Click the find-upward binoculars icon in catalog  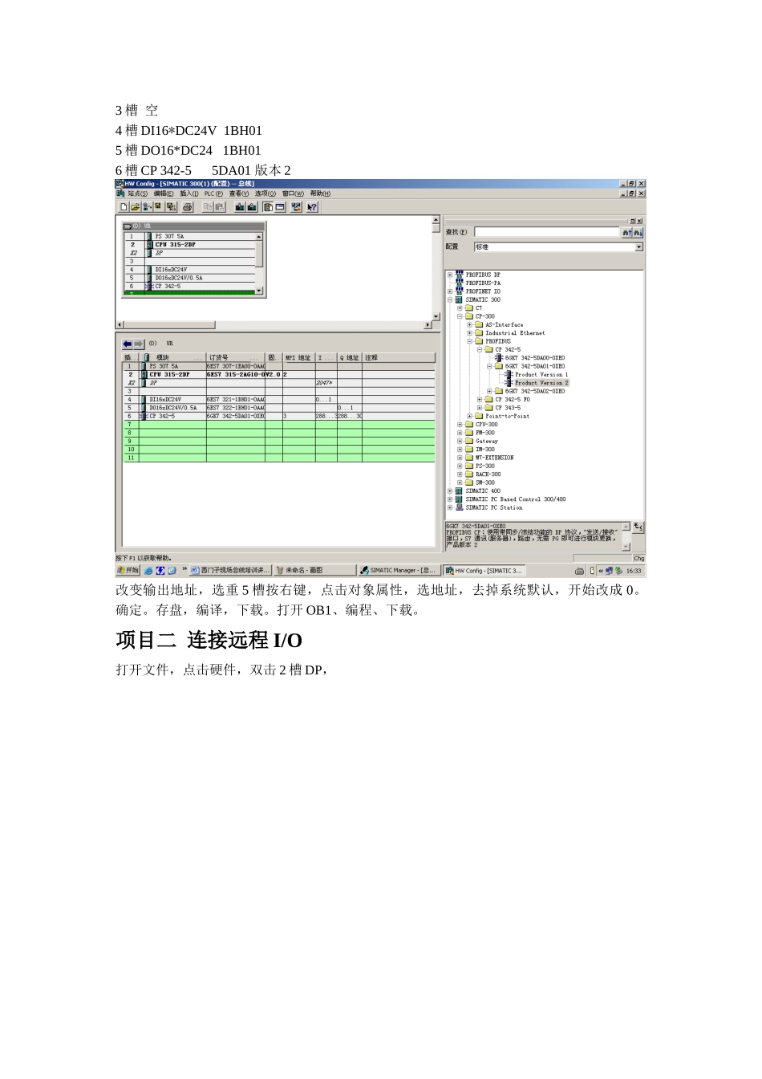click(x=627, y=232)
